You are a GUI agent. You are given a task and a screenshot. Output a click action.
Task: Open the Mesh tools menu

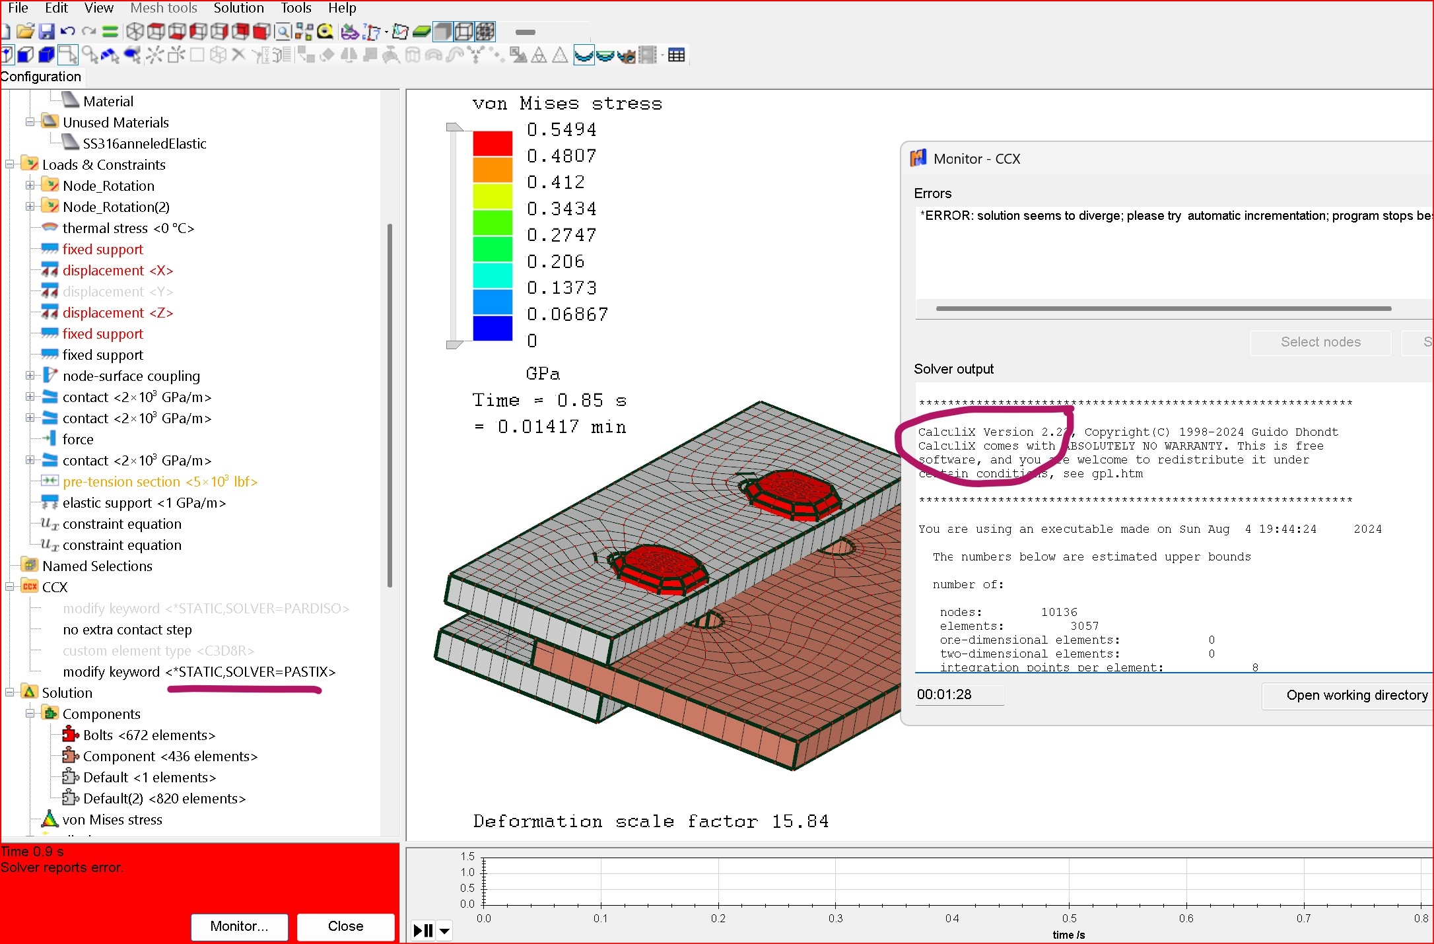pos(164,8)
